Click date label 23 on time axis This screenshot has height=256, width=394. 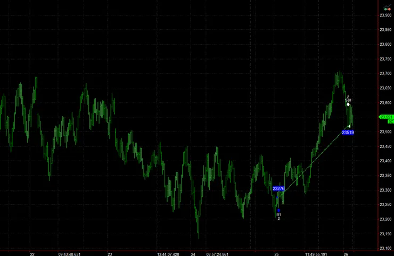point(110,254)
